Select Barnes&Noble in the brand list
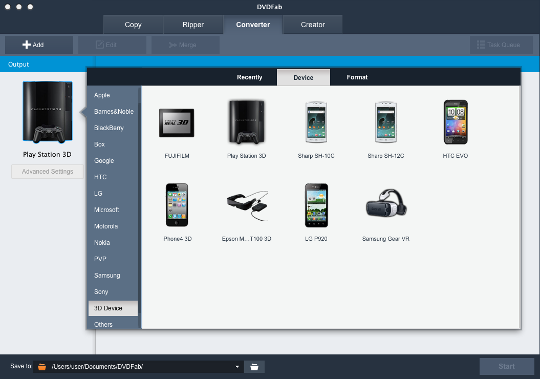 tap(113, 112)
